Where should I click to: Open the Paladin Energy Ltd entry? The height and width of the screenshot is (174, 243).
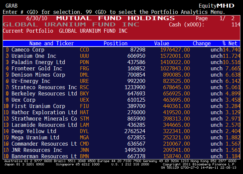[x=121, y=62]
